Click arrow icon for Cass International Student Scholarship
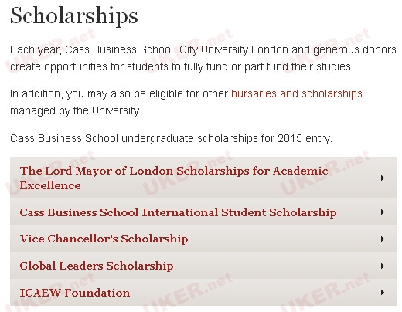Viewport: 402px width, 312px height. [x=383, y=212]
